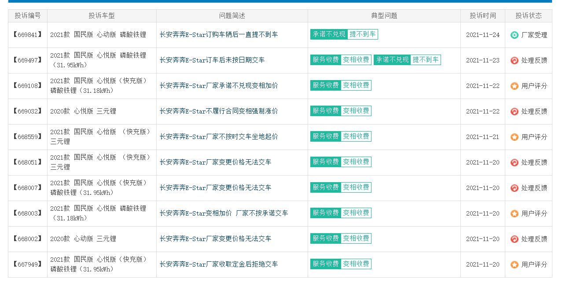Click the date 2021-11-23
Image resolution: width=570 pixels, height=282 pixels.
[483, 60]
